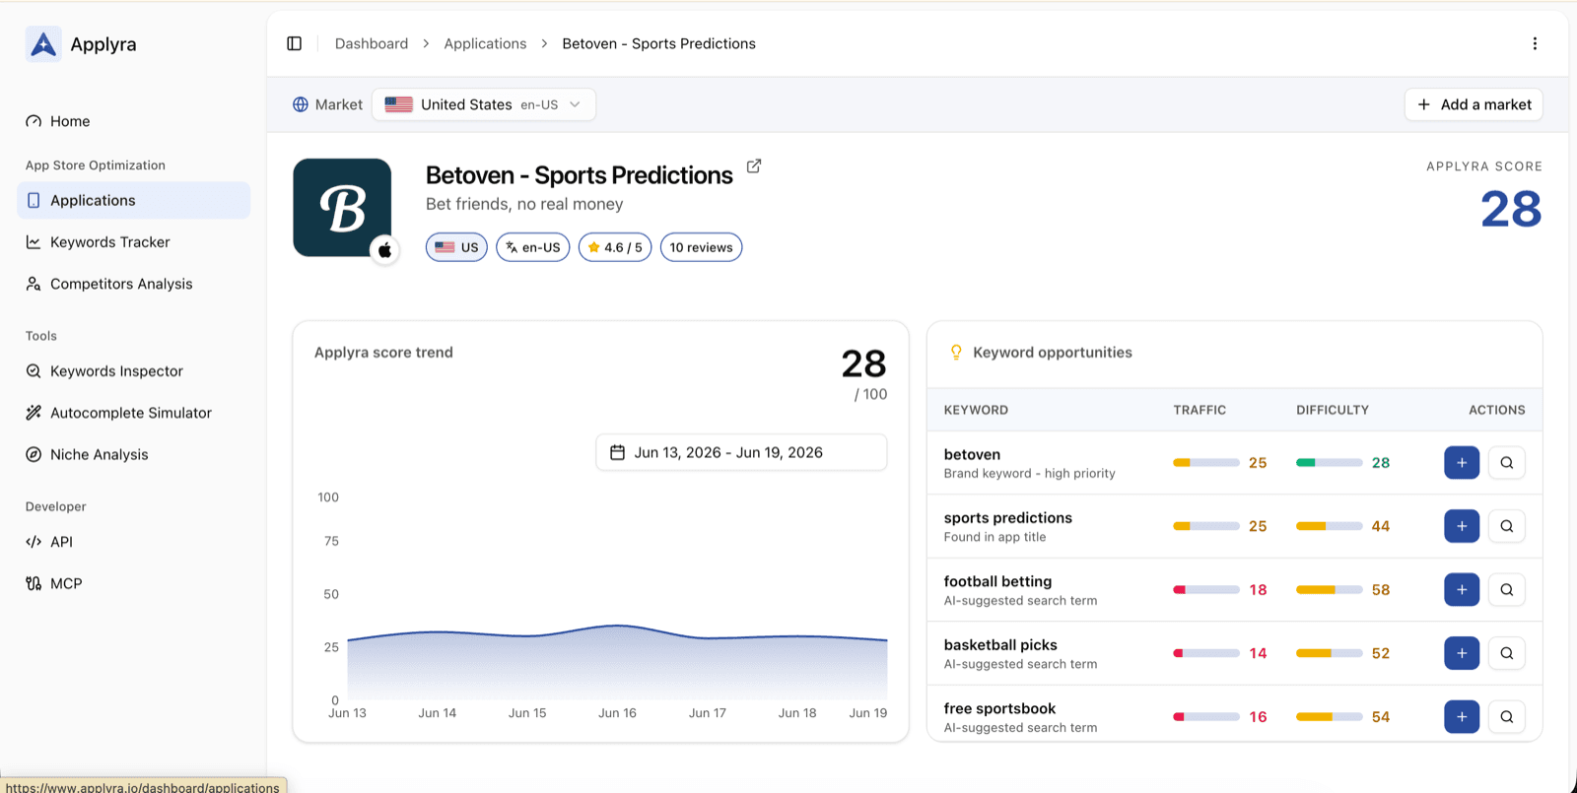Click Applications breadcrumb link

485,43
